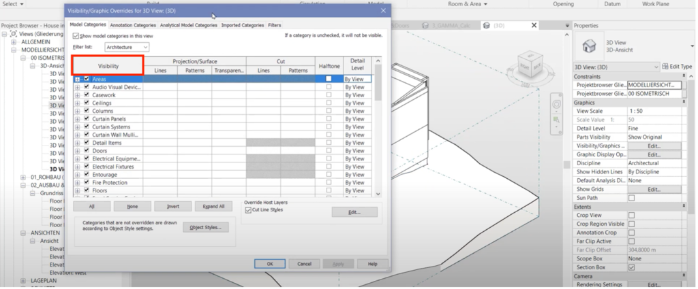Image resolution: width=698 pixels, height=289 pixels.
Task: Click Edit for Override Host Layers
Action: pos(354,212)
